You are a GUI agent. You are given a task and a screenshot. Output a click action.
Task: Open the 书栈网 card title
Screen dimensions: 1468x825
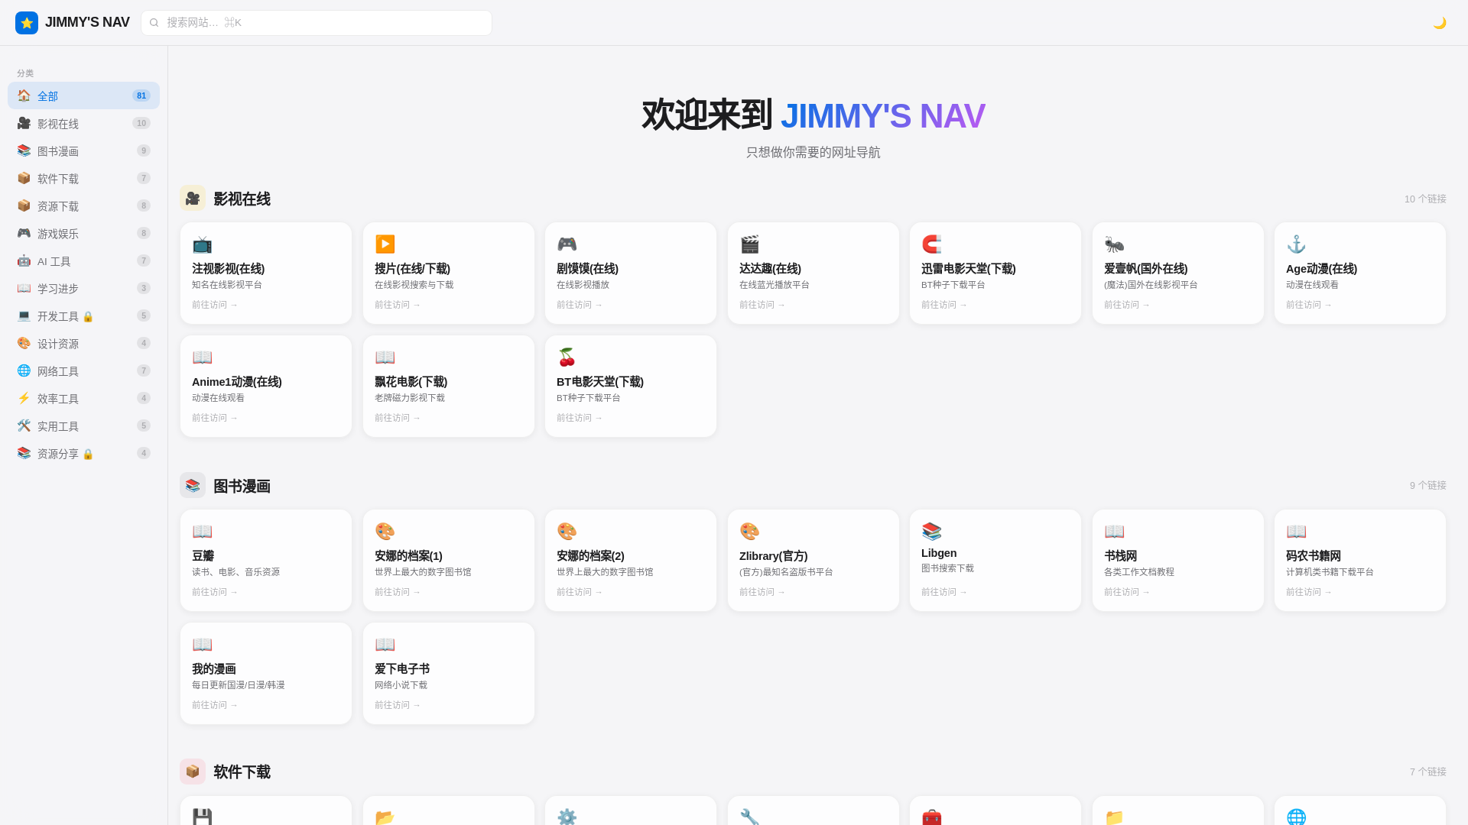tap(1120, 556)
